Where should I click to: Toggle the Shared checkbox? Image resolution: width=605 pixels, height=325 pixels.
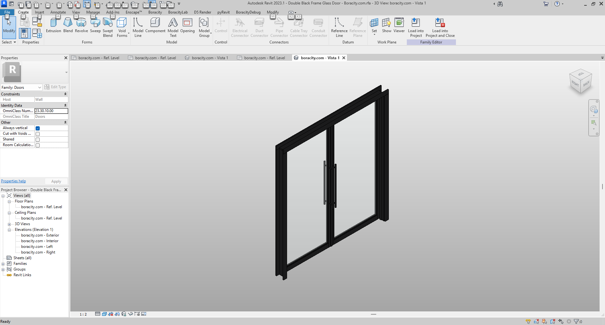37,140
